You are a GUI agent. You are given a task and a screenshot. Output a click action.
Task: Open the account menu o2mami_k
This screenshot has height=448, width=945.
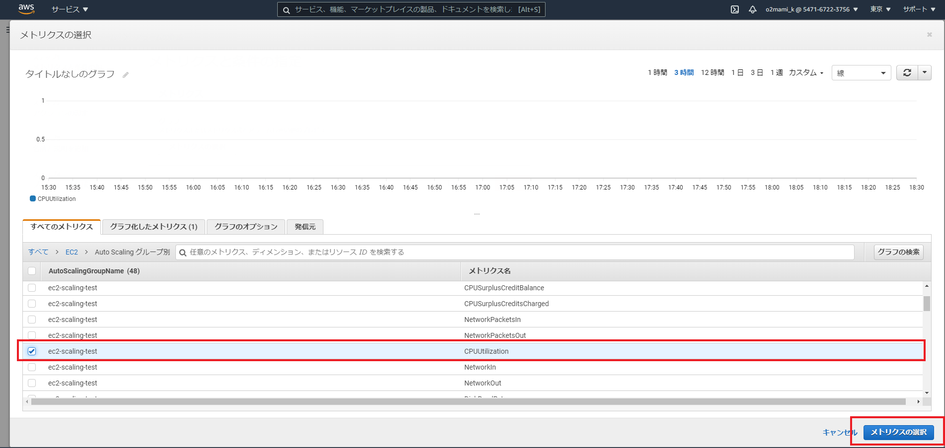coord(811,9)
